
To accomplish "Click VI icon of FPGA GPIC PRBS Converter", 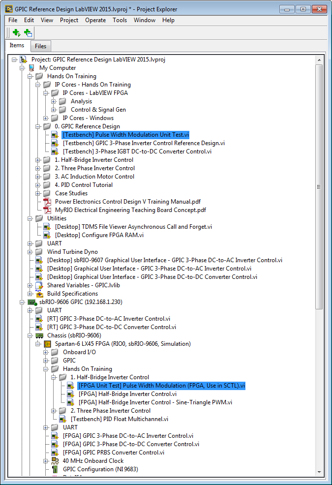I will (55, 453).
